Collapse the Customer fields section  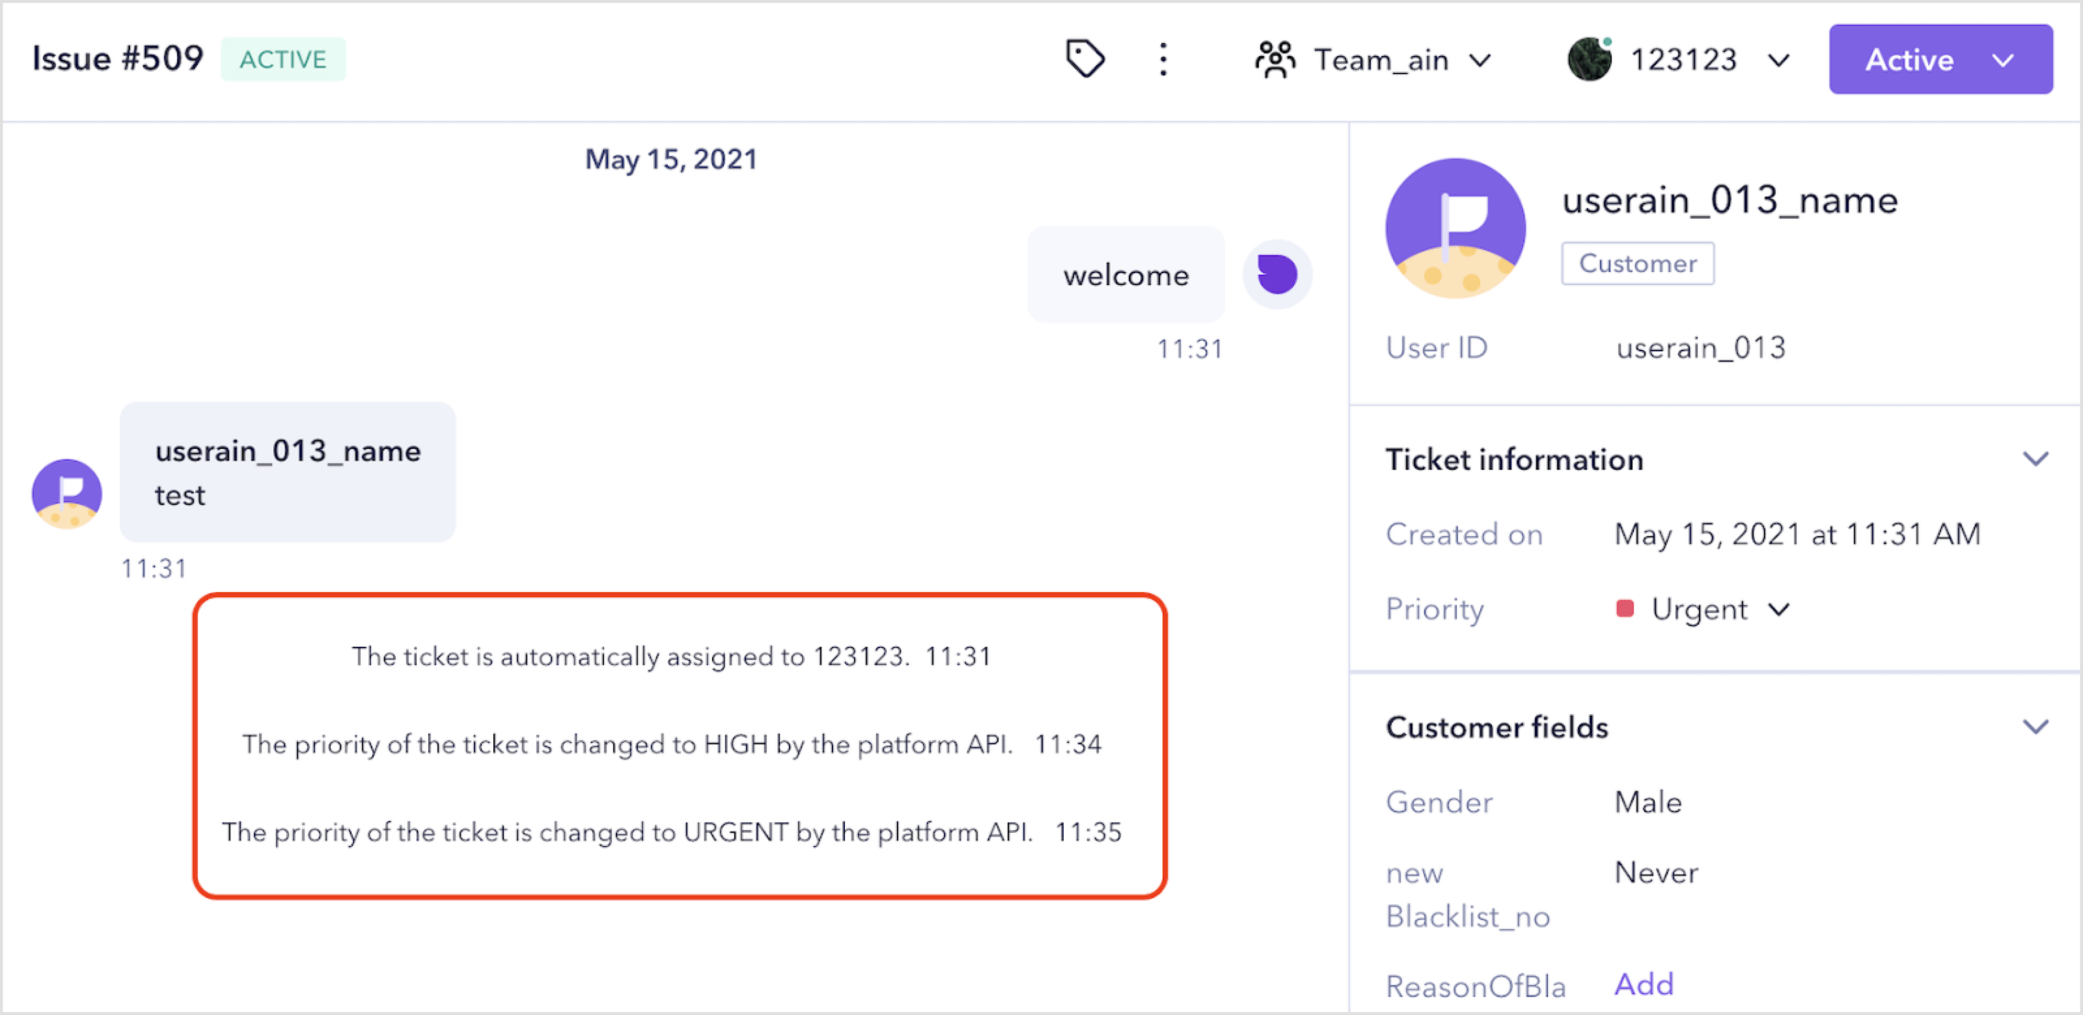[2035, 726]
